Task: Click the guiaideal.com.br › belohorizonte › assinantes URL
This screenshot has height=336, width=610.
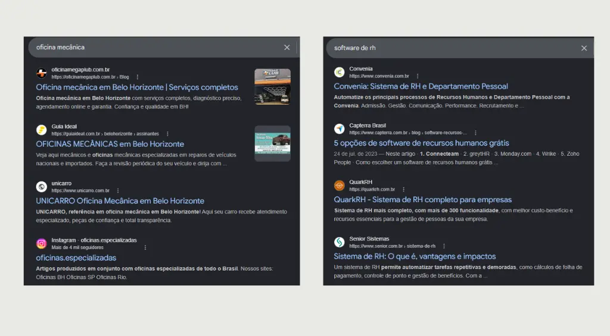Action: click(x=105, y=134)
